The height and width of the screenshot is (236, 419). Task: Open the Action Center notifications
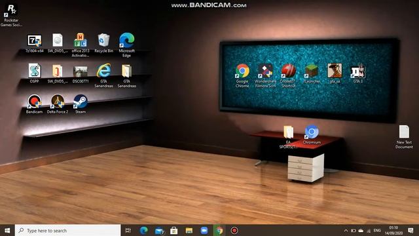point(411,230)
